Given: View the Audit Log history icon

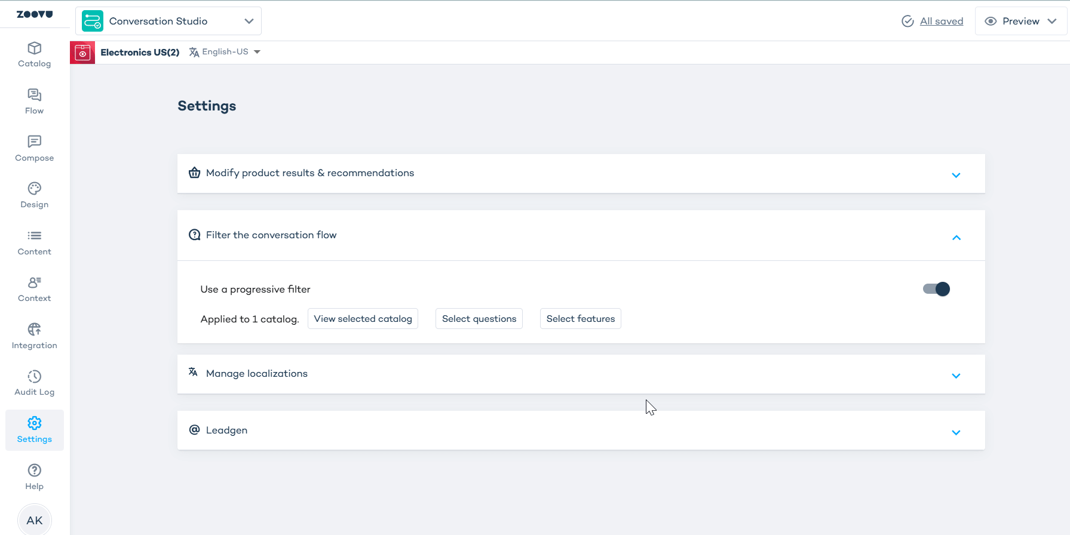Looking at the screenshot, I should tap(34, 377).
